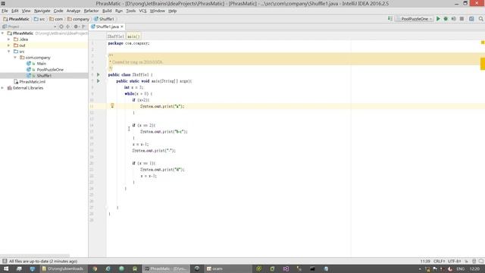Click tool windows toggle in status bar corner
Viewport: 485px width, 273px height.
[x=5, y=261]
